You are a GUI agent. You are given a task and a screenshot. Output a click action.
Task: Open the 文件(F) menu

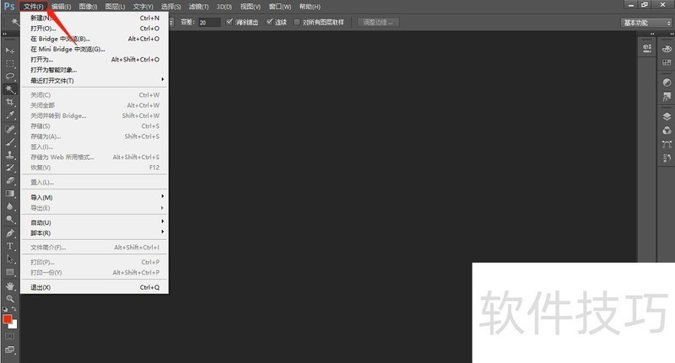pyautogui.click(x=34, y=7)
